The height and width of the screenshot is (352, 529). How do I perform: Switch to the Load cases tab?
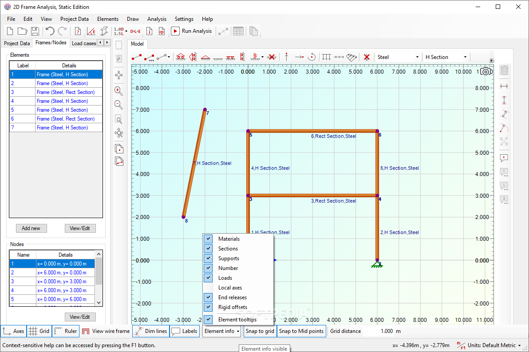tap(84, 43)
